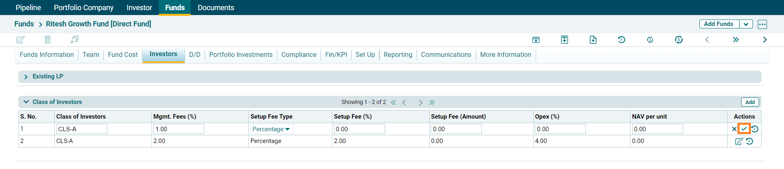784x169 pixels.
Task: Click the add document icon in toolbar
Action: click(x=593, y=40)
